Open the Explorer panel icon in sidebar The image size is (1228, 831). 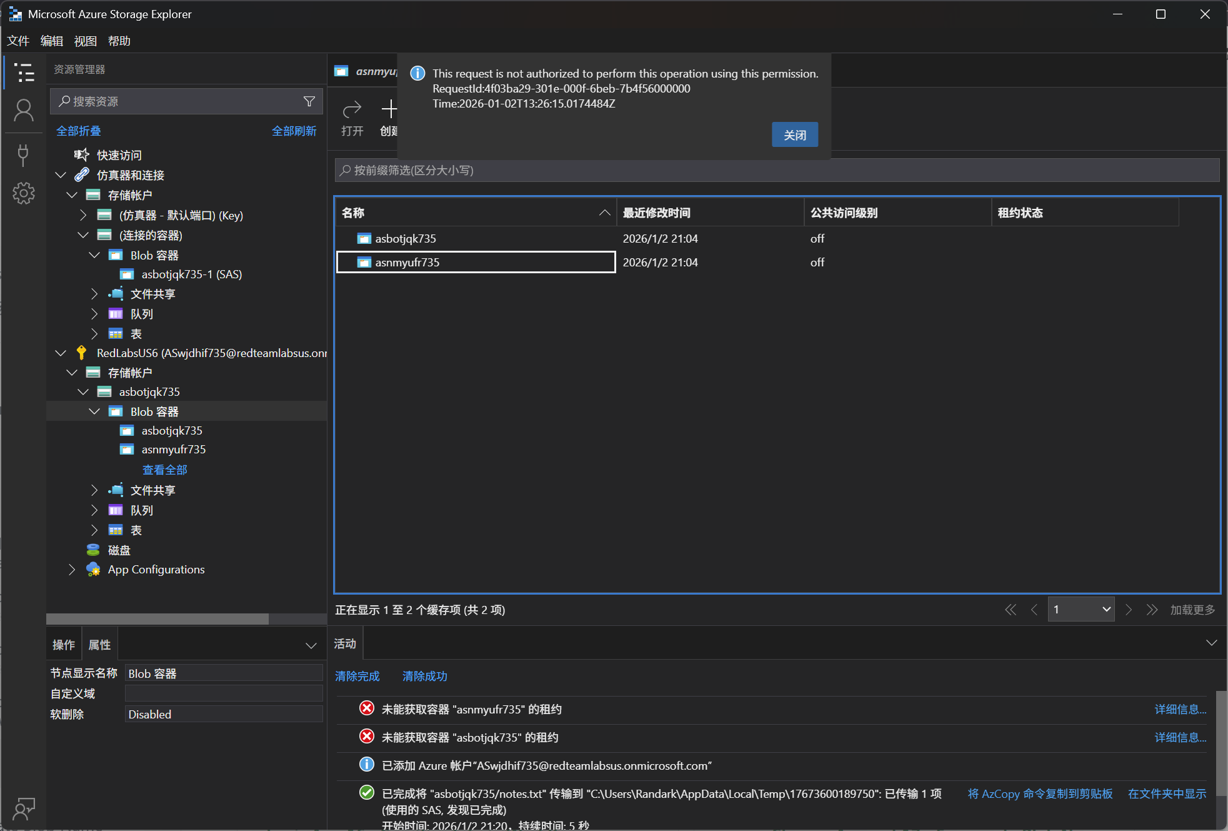pyautogui.click(x=24, y=73)
